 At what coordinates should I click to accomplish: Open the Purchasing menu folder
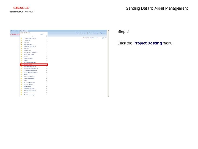[27, 40]
